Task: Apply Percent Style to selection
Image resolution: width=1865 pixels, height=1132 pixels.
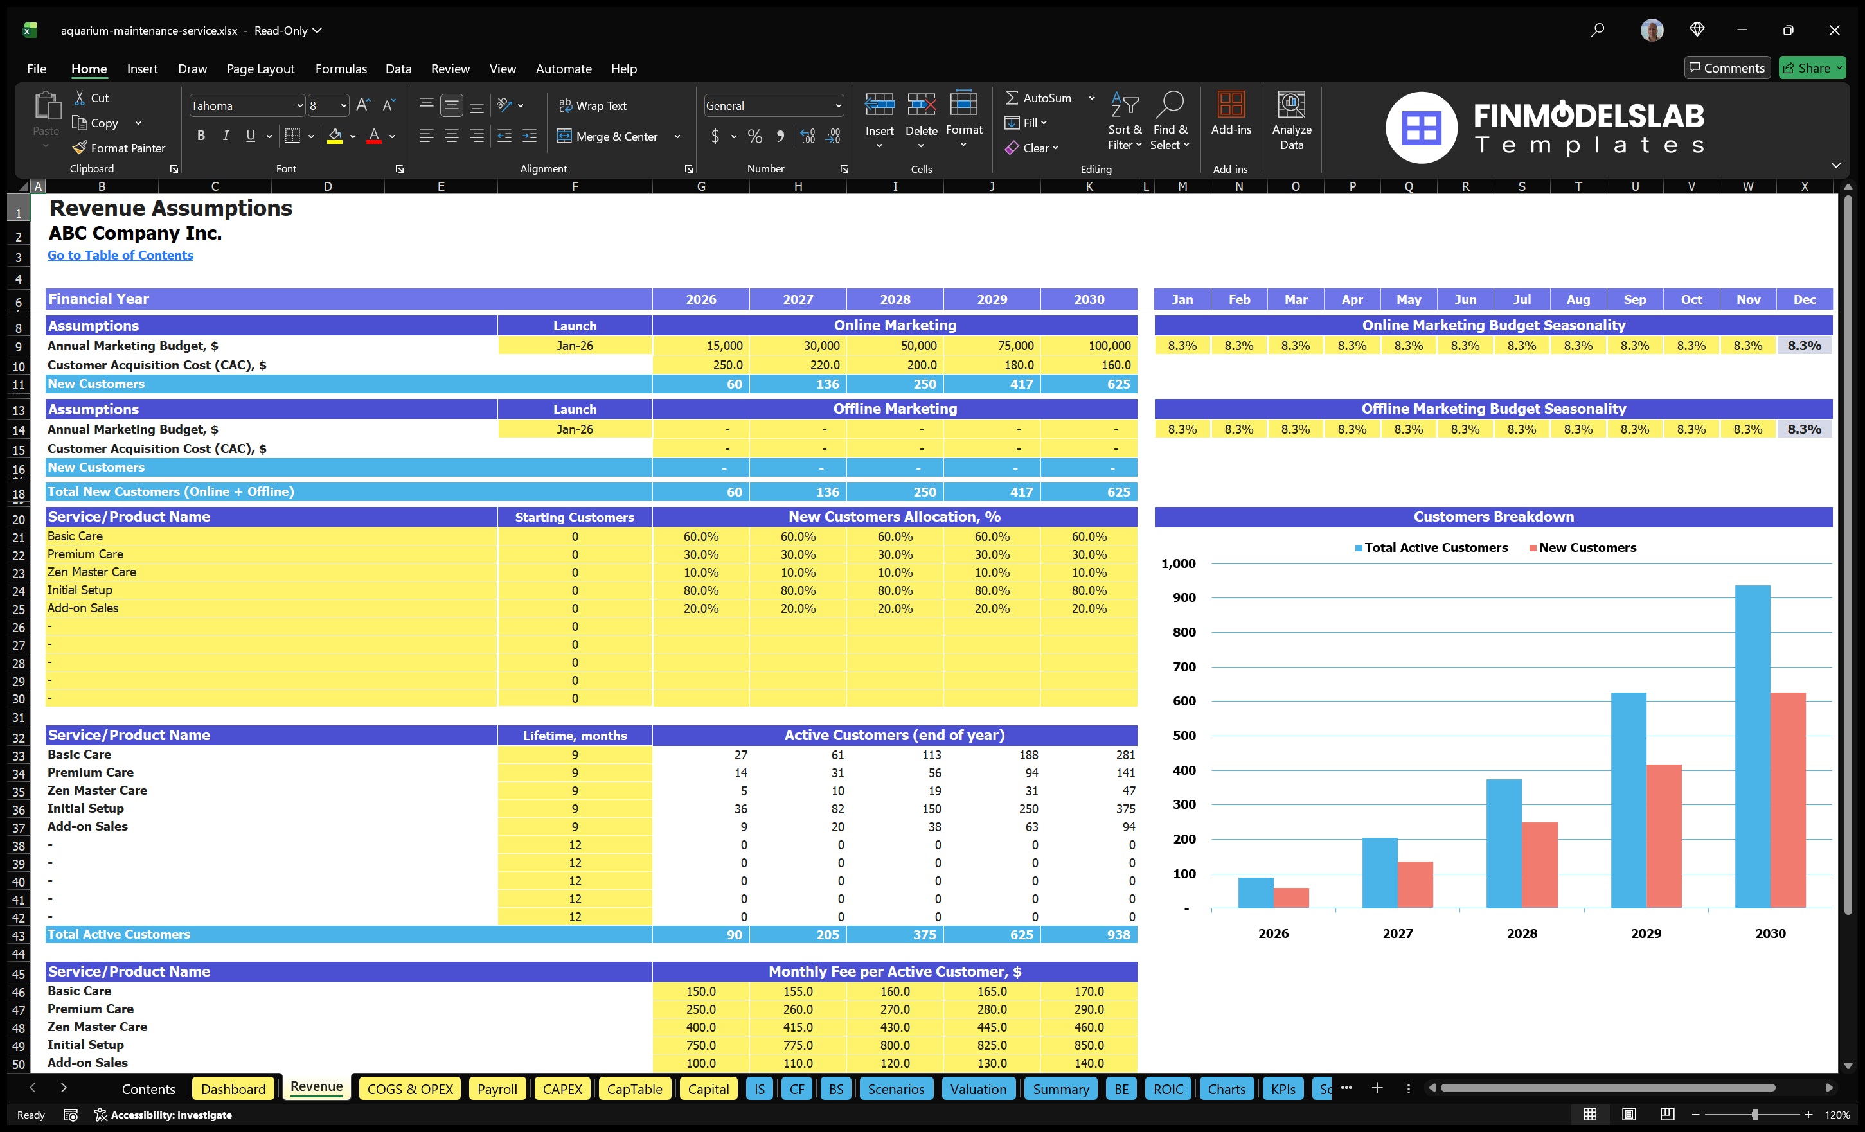Action: coord(754,137)
